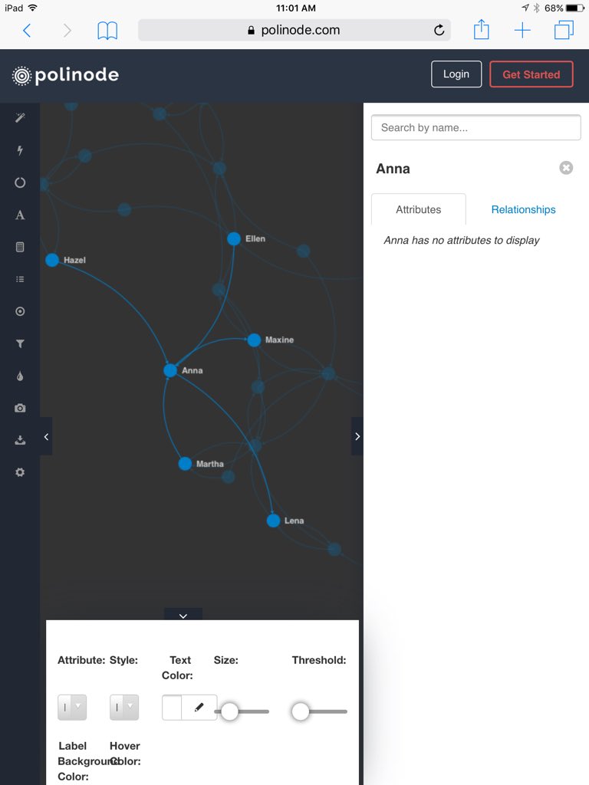
Task: Click the download icon in sidebar
Action: [20, 440]
